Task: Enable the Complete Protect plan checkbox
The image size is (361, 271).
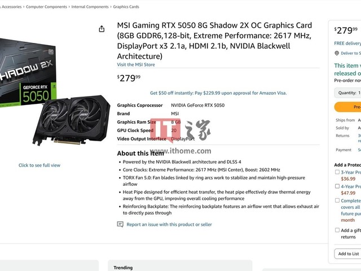Action: pyautogui.click(x=337, y=200)
